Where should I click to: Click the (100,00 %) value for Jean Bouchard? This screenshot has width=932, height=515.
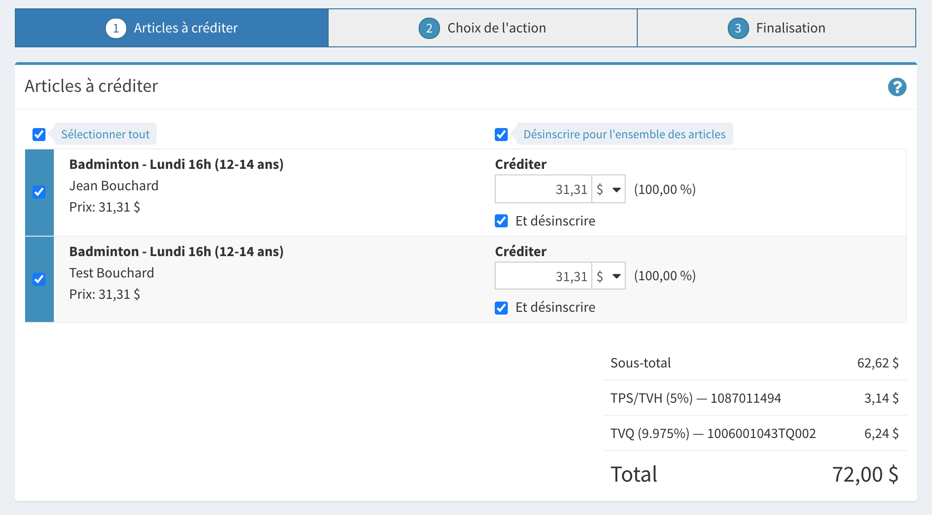[665, 189]
